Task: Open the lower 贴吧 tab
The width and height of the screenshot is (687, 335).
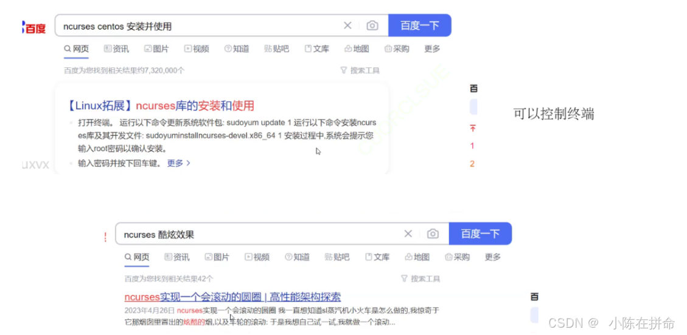Action: point(337,257)
